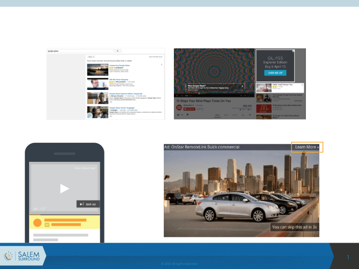Click the orange circle ad avatar on phone
Image resolution: width=359 pixels, height=269 pixels.
[37, 223]
